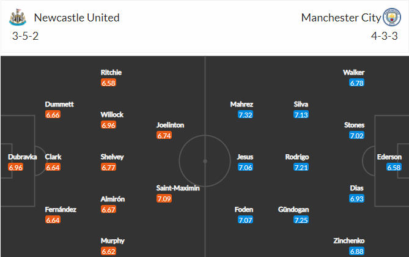Select goalkeeper Dubravka's 6.96 rating
This screenshot has width=409, height=257.
[16, 167]
